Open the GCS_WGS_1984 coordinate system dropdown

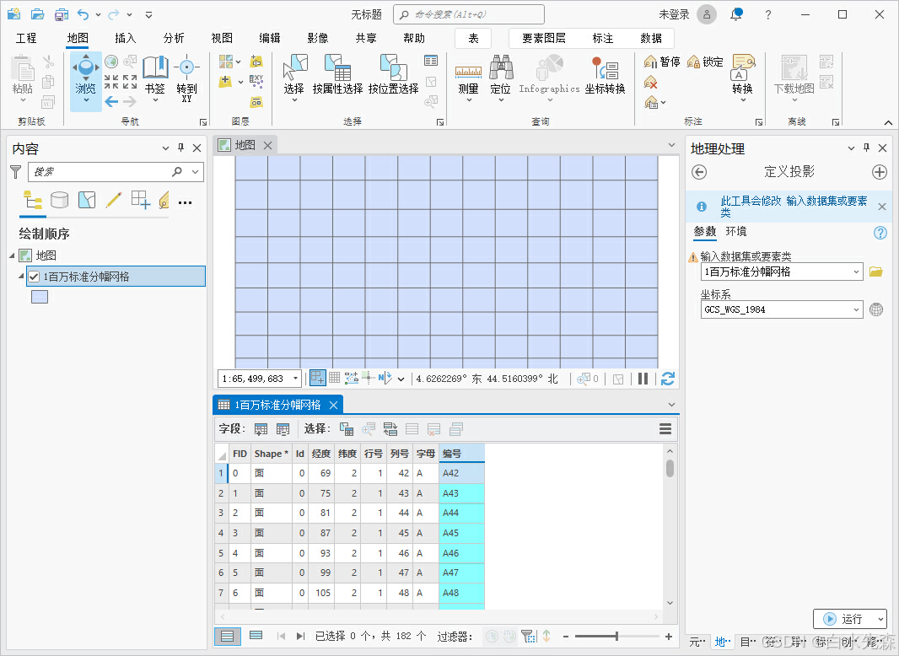pyautogui.click(x=856, y=309)
